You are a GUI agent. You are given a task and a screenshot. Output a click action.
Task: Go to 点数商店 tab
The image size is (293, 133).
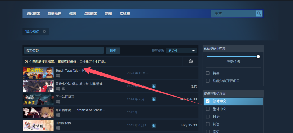pyautogui.click(x=90, y=14)
